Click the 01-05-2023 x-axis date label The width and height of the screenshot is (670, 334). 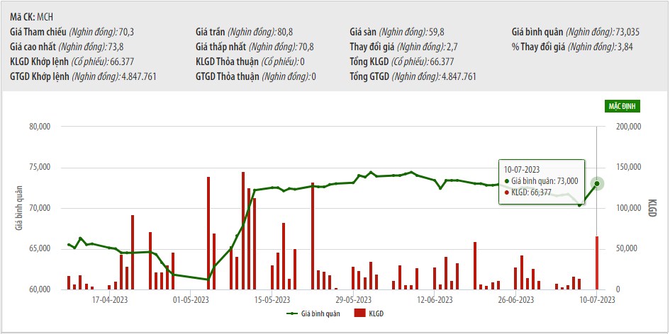click(191, 300)
